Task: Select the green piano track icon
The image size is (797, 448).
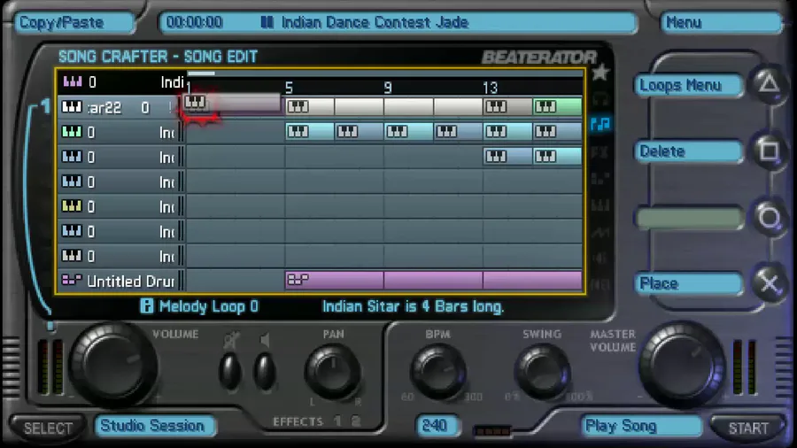Action: pos(72,132)
